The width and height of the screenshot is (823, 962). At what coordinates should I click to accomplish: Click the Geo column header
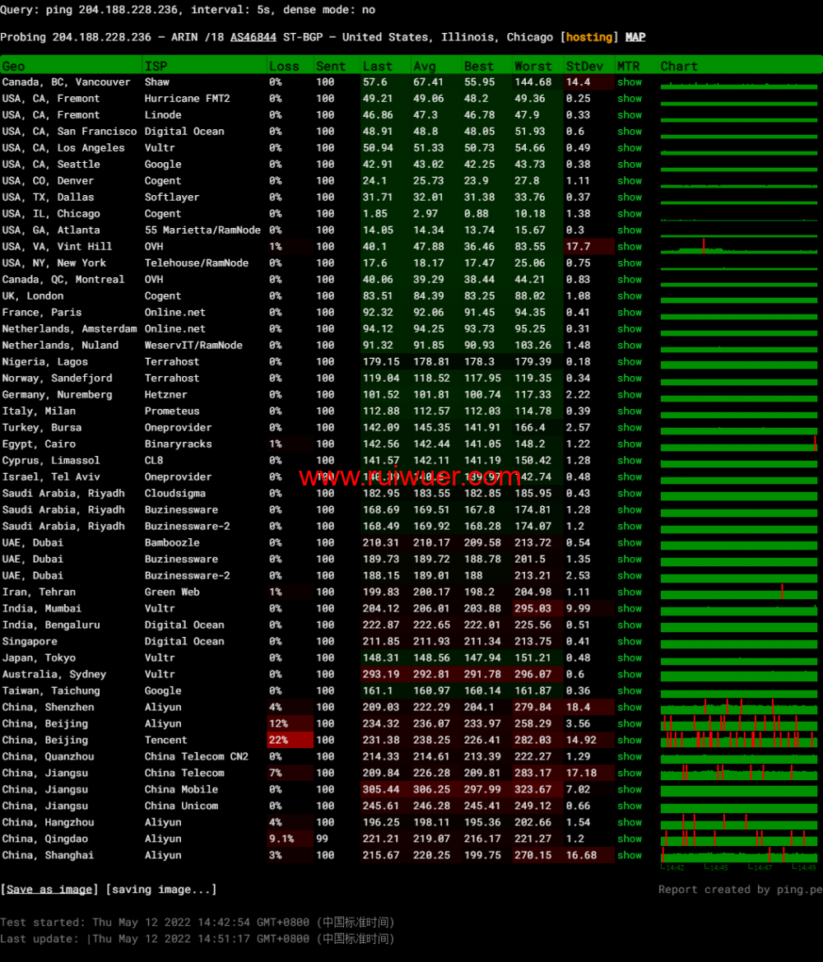click(x=14, y=66)
